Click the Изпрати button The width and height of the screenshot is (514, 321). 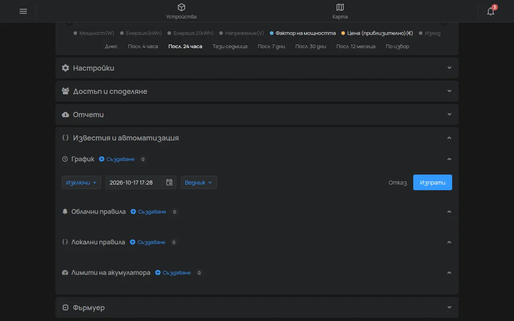(x=432, y=183)
